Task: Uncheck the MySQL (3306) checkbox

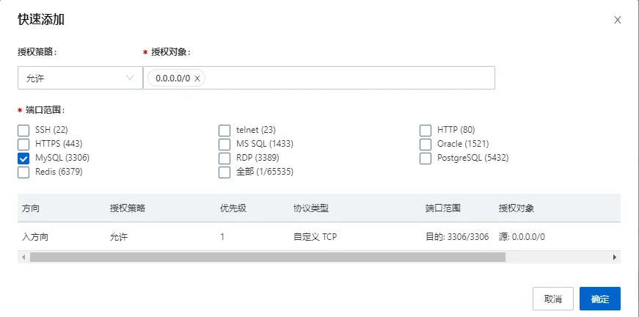Action: pos(23,158)
